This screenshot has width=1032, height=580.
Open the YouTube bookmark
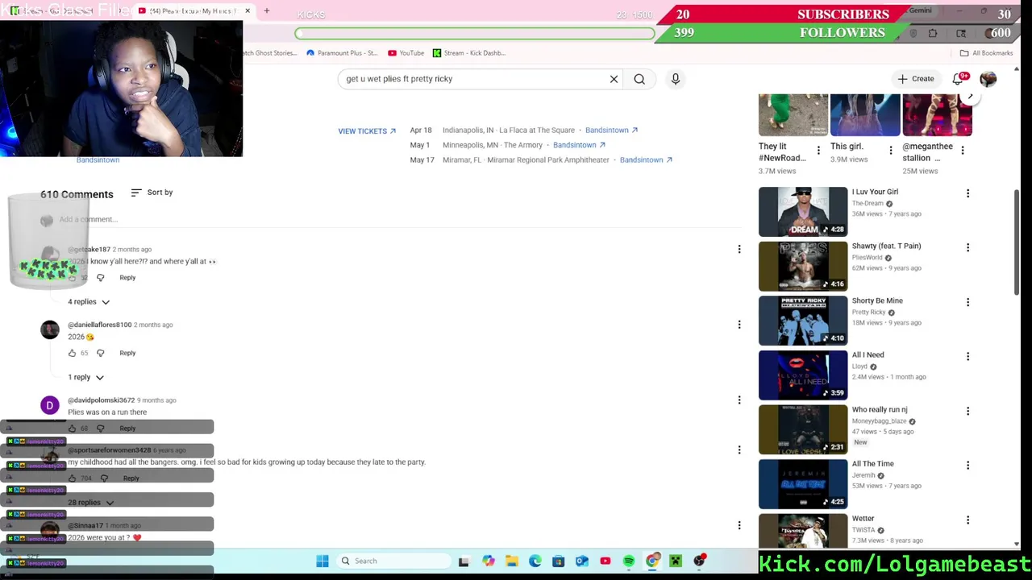406,53
